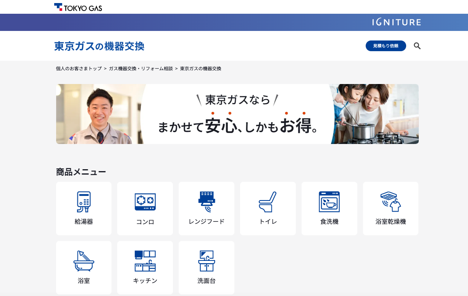Click the 見積もり依頼 button
The image size is (468, 296).
(386, 46)
